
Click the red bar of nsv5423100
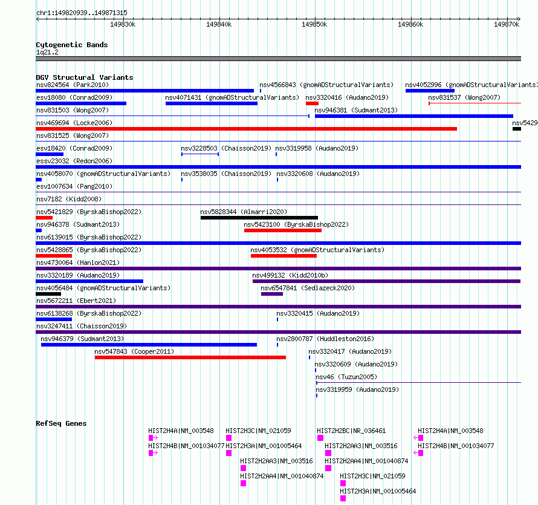283,230
